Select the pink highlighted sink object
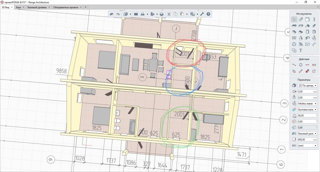 [x=169, y=75]
